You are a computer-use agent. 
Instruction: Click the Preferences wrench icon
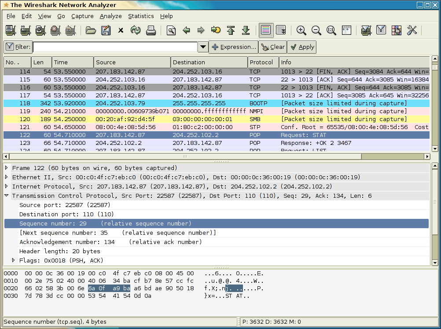click(x=412, y=30)
